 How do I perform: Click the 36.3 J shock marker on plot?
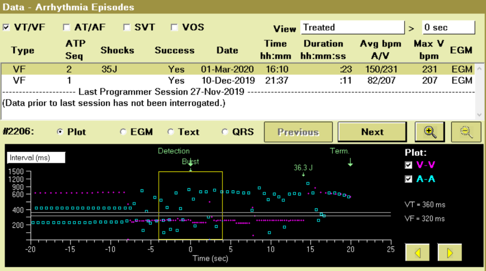[x=303, y=168]
